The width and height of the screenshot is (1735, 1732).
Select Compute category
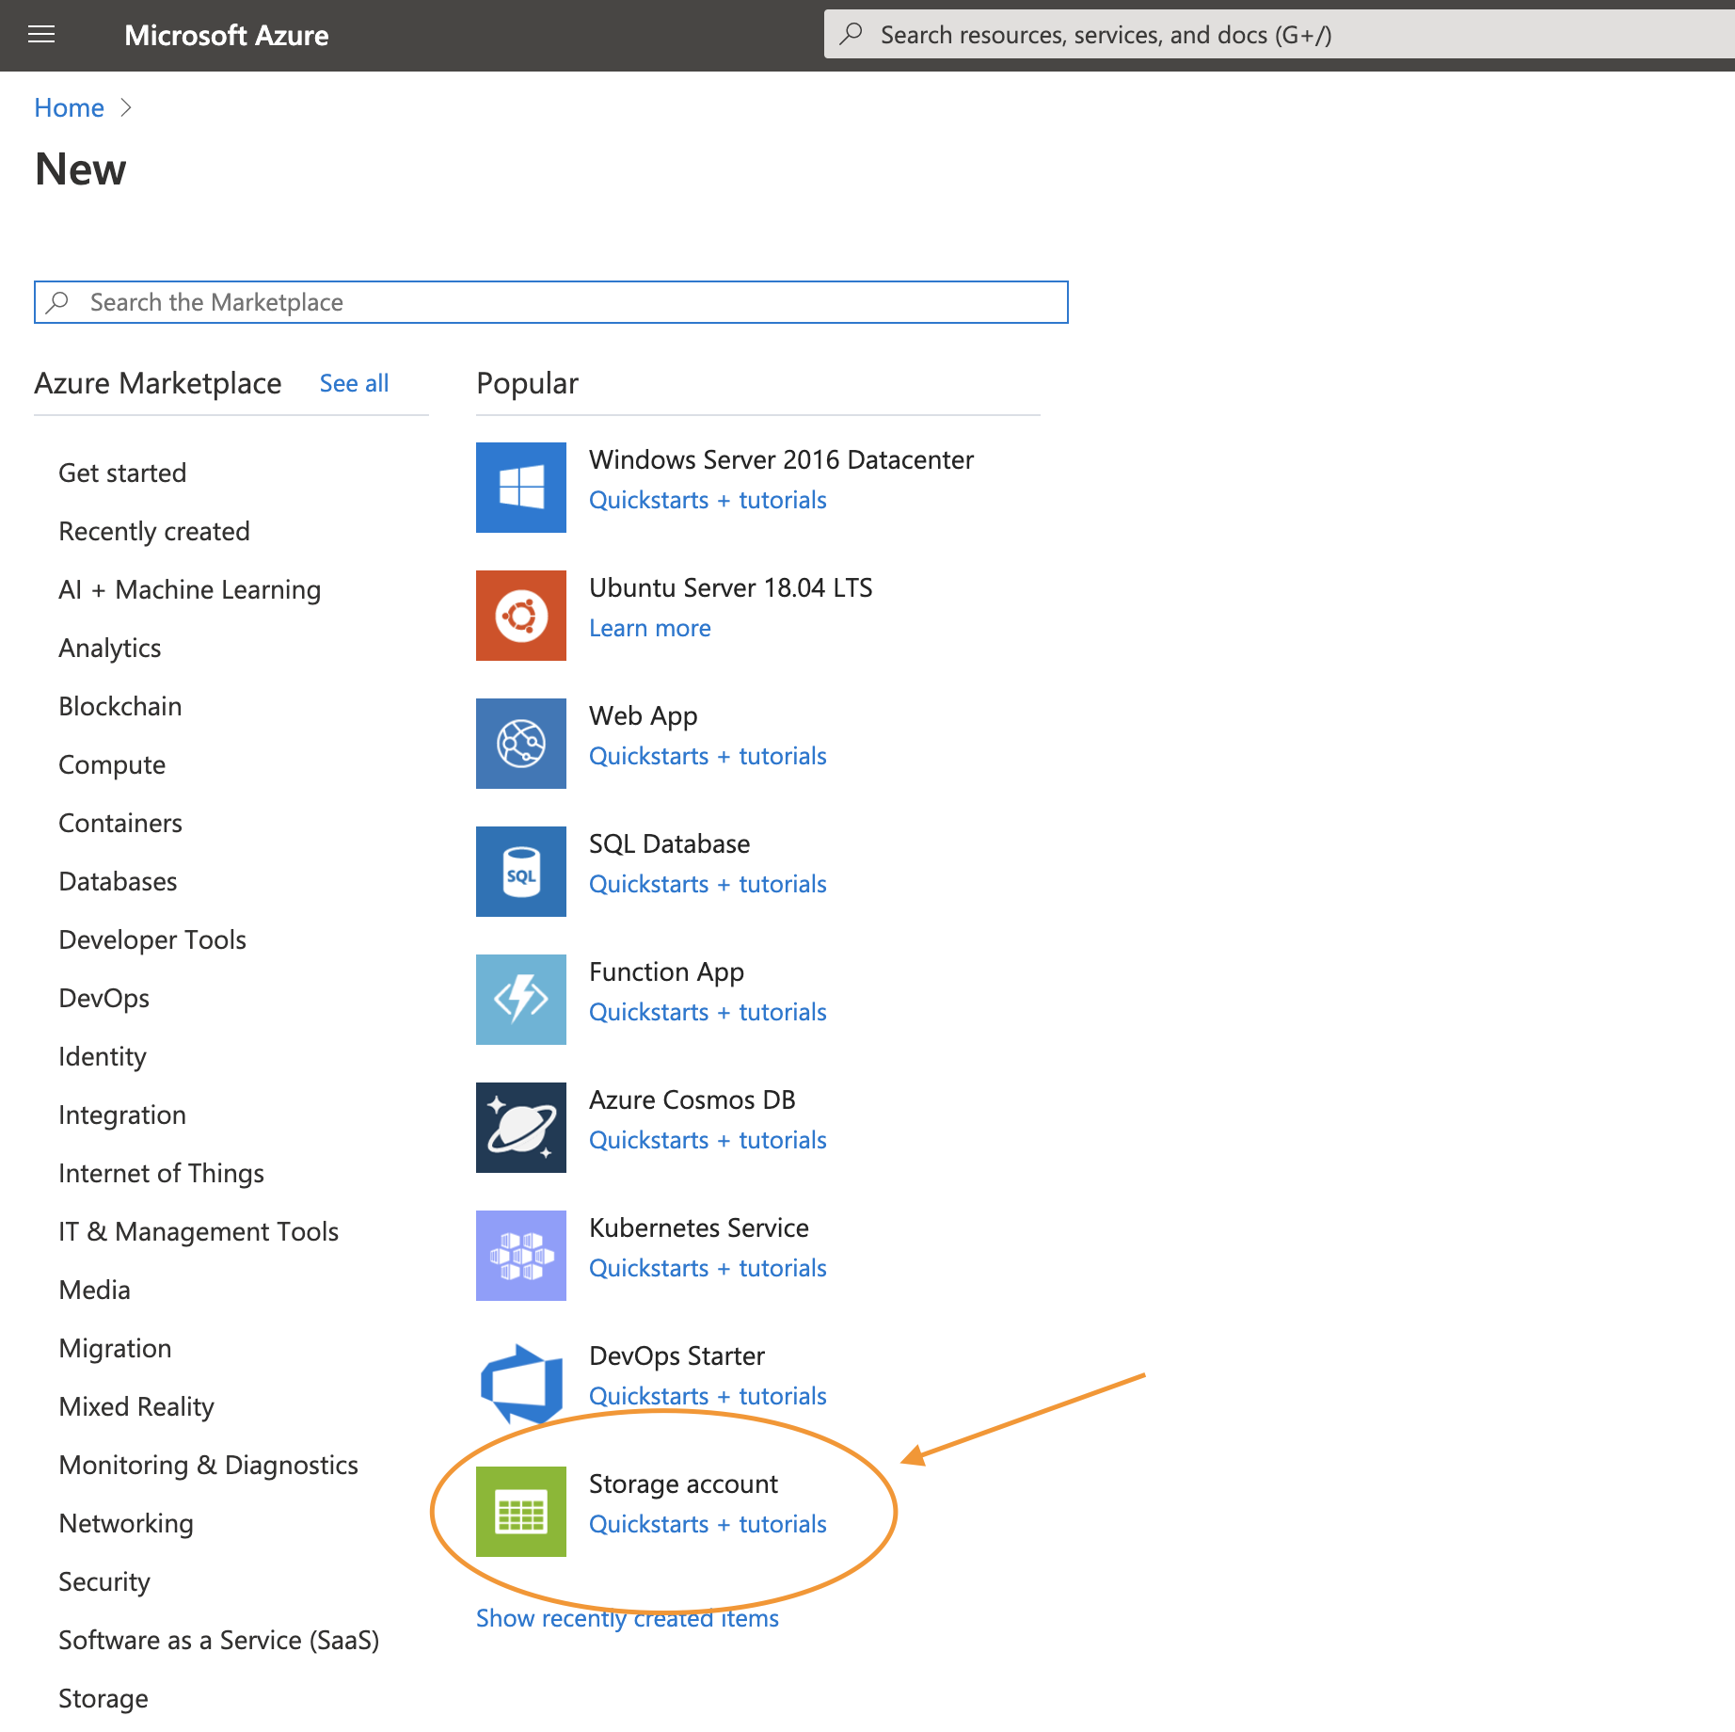click(112, 764)
